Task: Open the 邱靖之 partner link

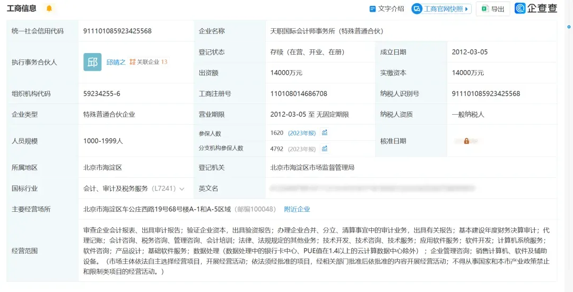Action: 116,62
